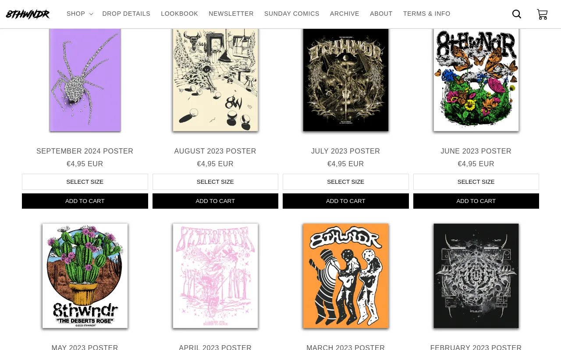561x350 pixels.
Task: Add June 2023 Poster to cart
Action: click(x=476, y=201)
